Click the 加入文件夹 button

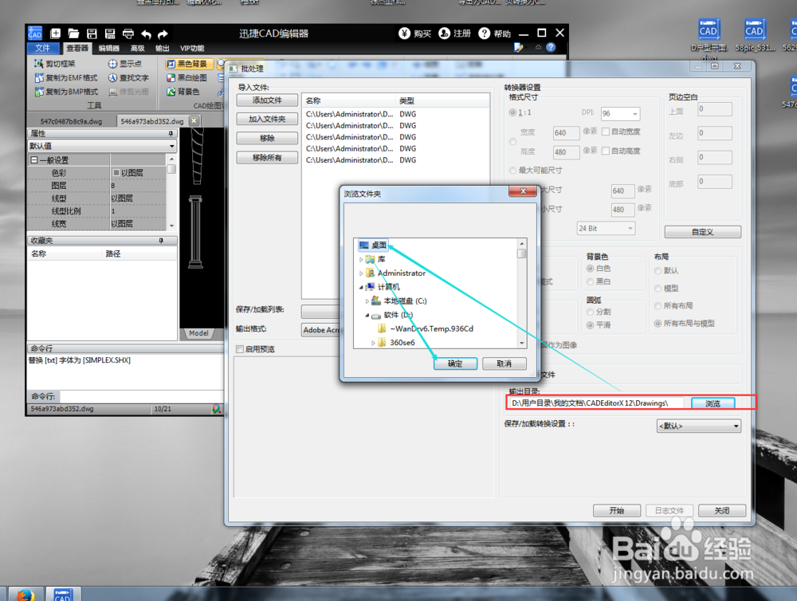coord(267,119)
